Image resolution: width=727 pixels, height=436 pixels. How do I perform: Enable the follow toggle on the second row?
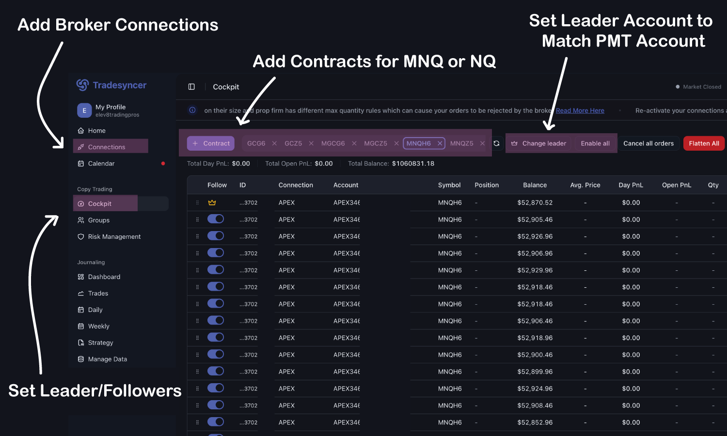(x=216, y=219)
